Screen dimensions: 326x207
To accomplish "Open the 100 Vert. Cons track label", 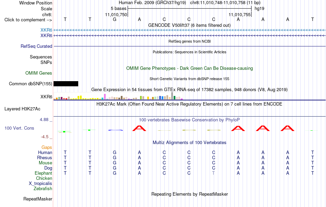I will coord(19,128).
